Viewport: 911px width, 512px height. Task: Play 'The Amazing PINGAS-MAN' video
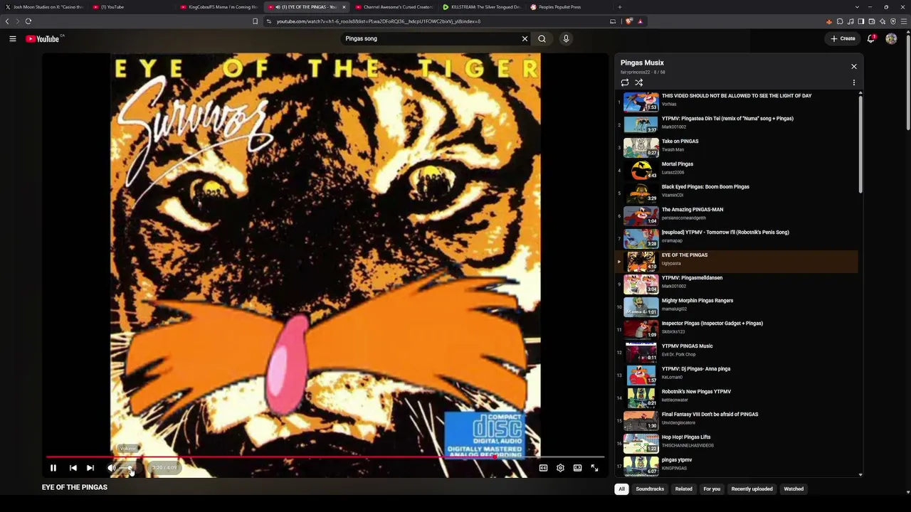[x=737, y=215]
